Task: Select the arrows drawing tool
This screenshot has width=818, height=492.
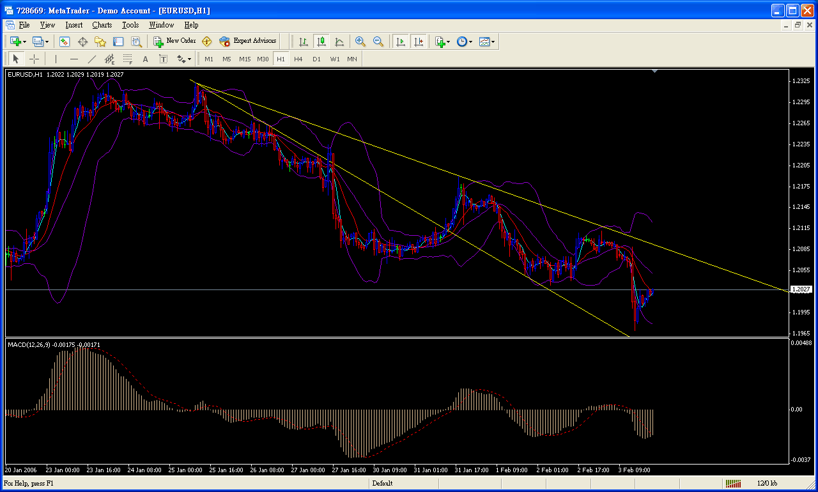Action: [x=181, y=59]
